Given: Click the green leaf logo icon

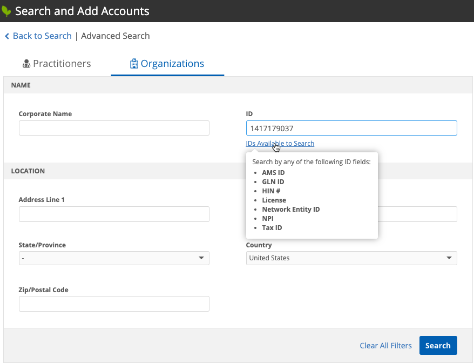Looking at the screenshot, I should point(6,11).
